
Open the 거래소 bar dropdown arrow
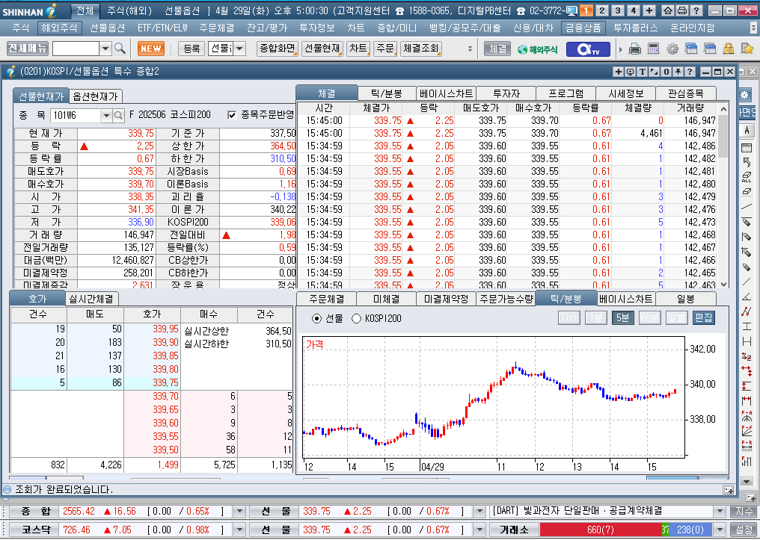[x=720, y=530]
